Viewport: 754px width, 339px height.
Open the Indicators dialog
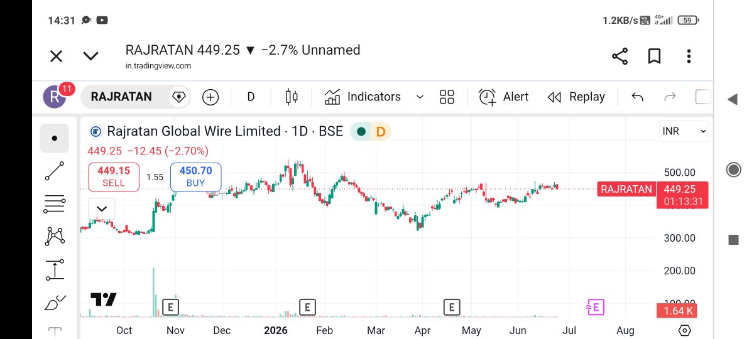click(363, 97)
